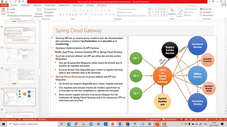Click the zoom out minus button
The image size is (227, 127).
click(x=200, y=120)
